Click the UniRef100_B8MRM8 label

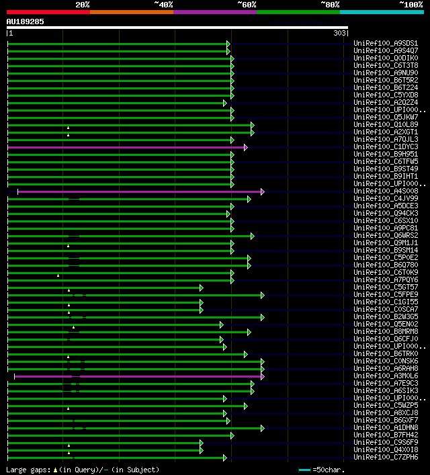386,331
